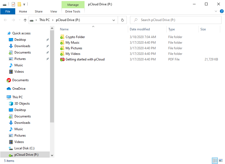Open Downloads under This PC
Viewport: 225px width, 164px height.
click(x=22, y=123)
